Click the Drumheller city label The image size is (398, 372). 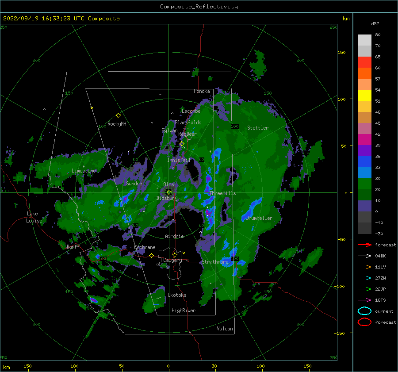[x=259, y=218]
